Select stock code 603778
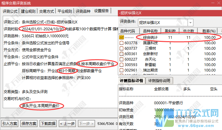Viewport: 222px width, 130px height. [131, 43]
